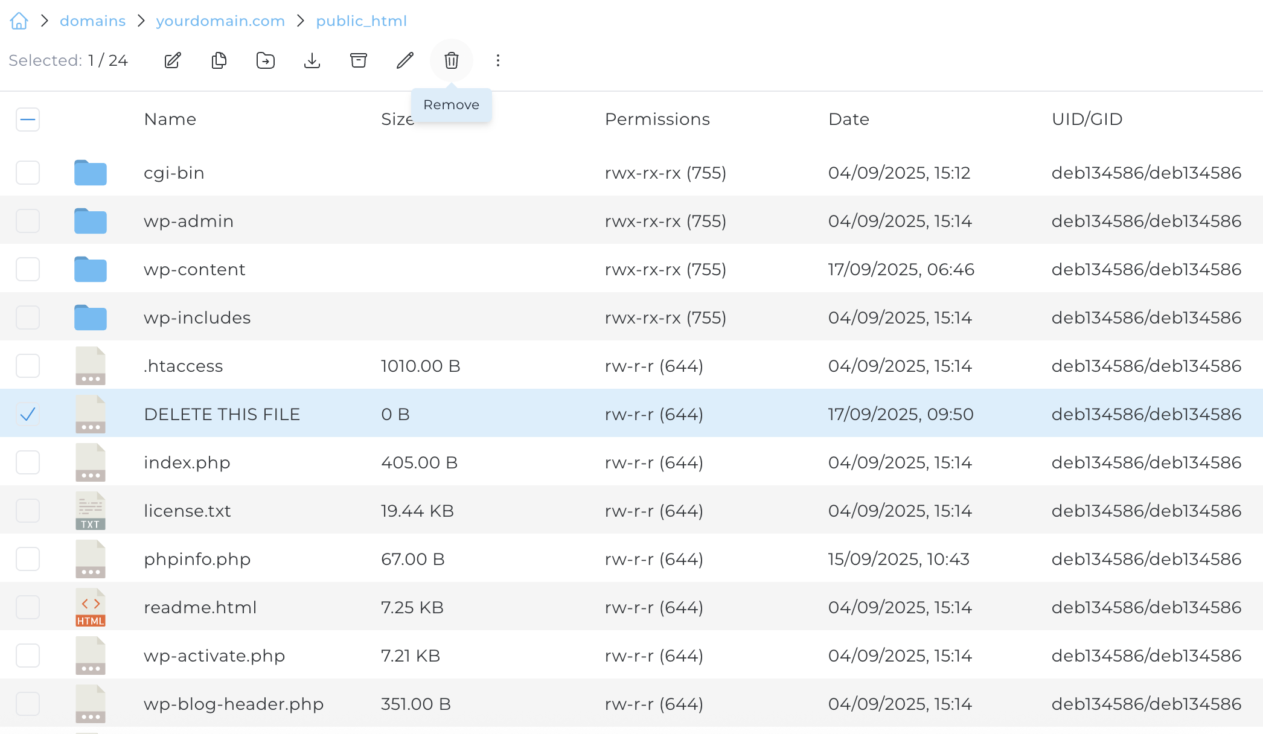The image size is (1263, 734).
Task: Navigate to domains via breadcrumb link
Action: pyautogui.click(x=92, y=21)
